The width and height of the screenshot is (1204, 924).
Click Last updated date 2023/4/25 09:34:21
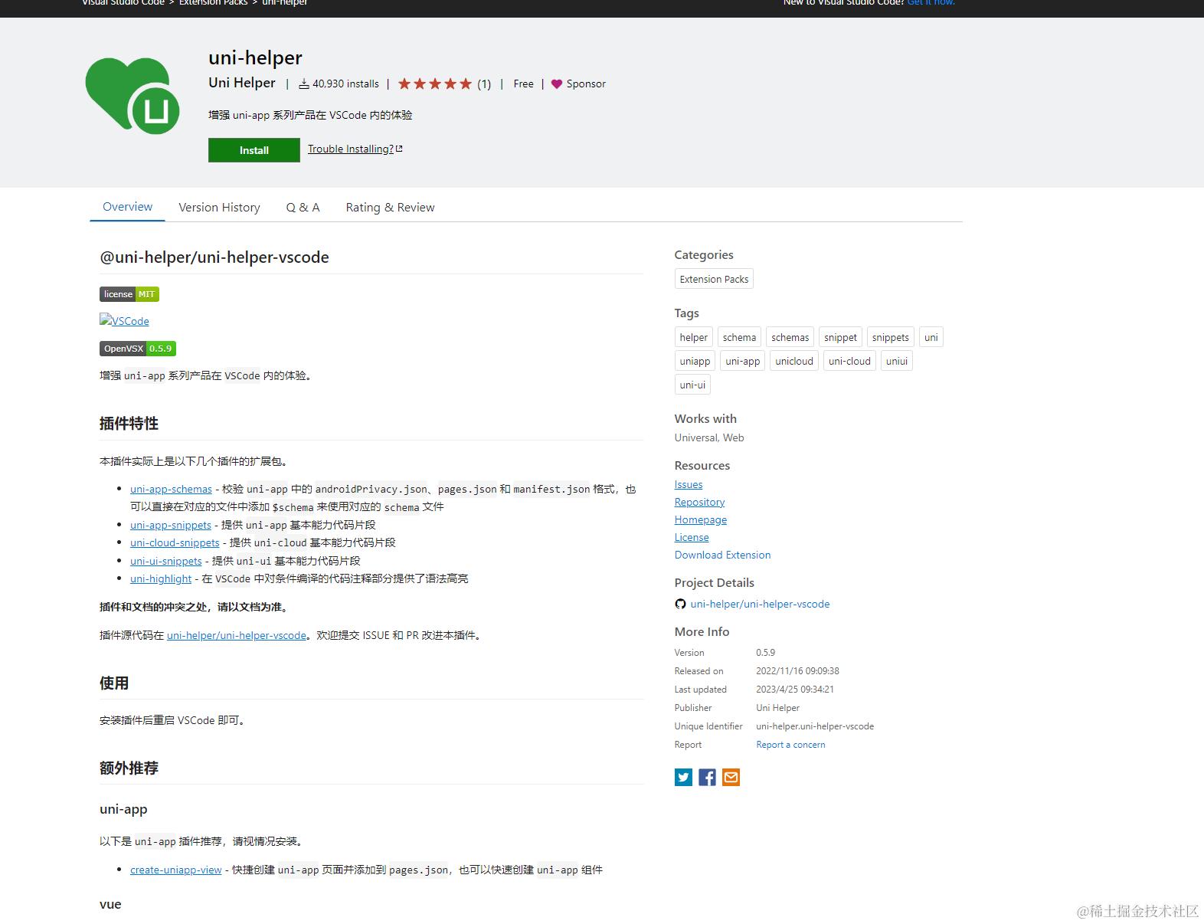pyautogui.click(x=795, y=690)
